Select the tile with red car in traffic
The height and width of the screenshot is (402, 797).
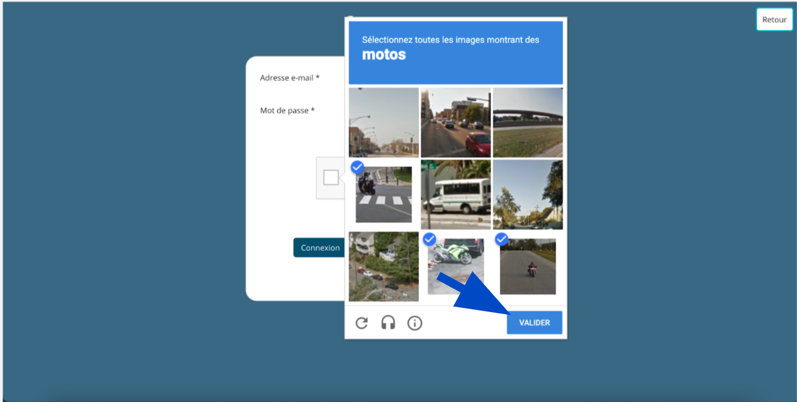click(456, 123)
